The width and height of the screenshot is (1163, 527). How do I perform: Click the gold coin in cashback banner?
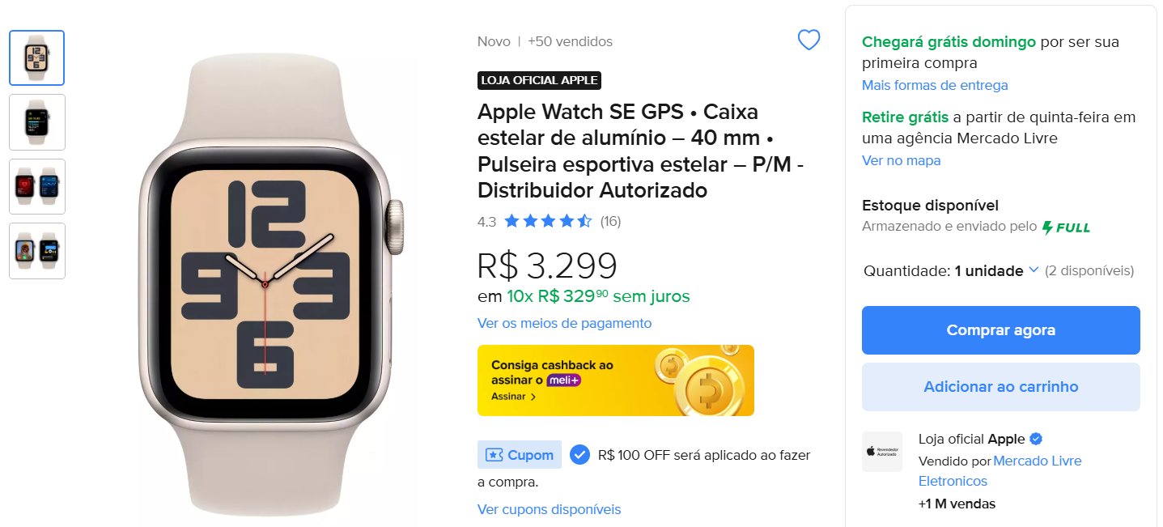pos(708,391)
